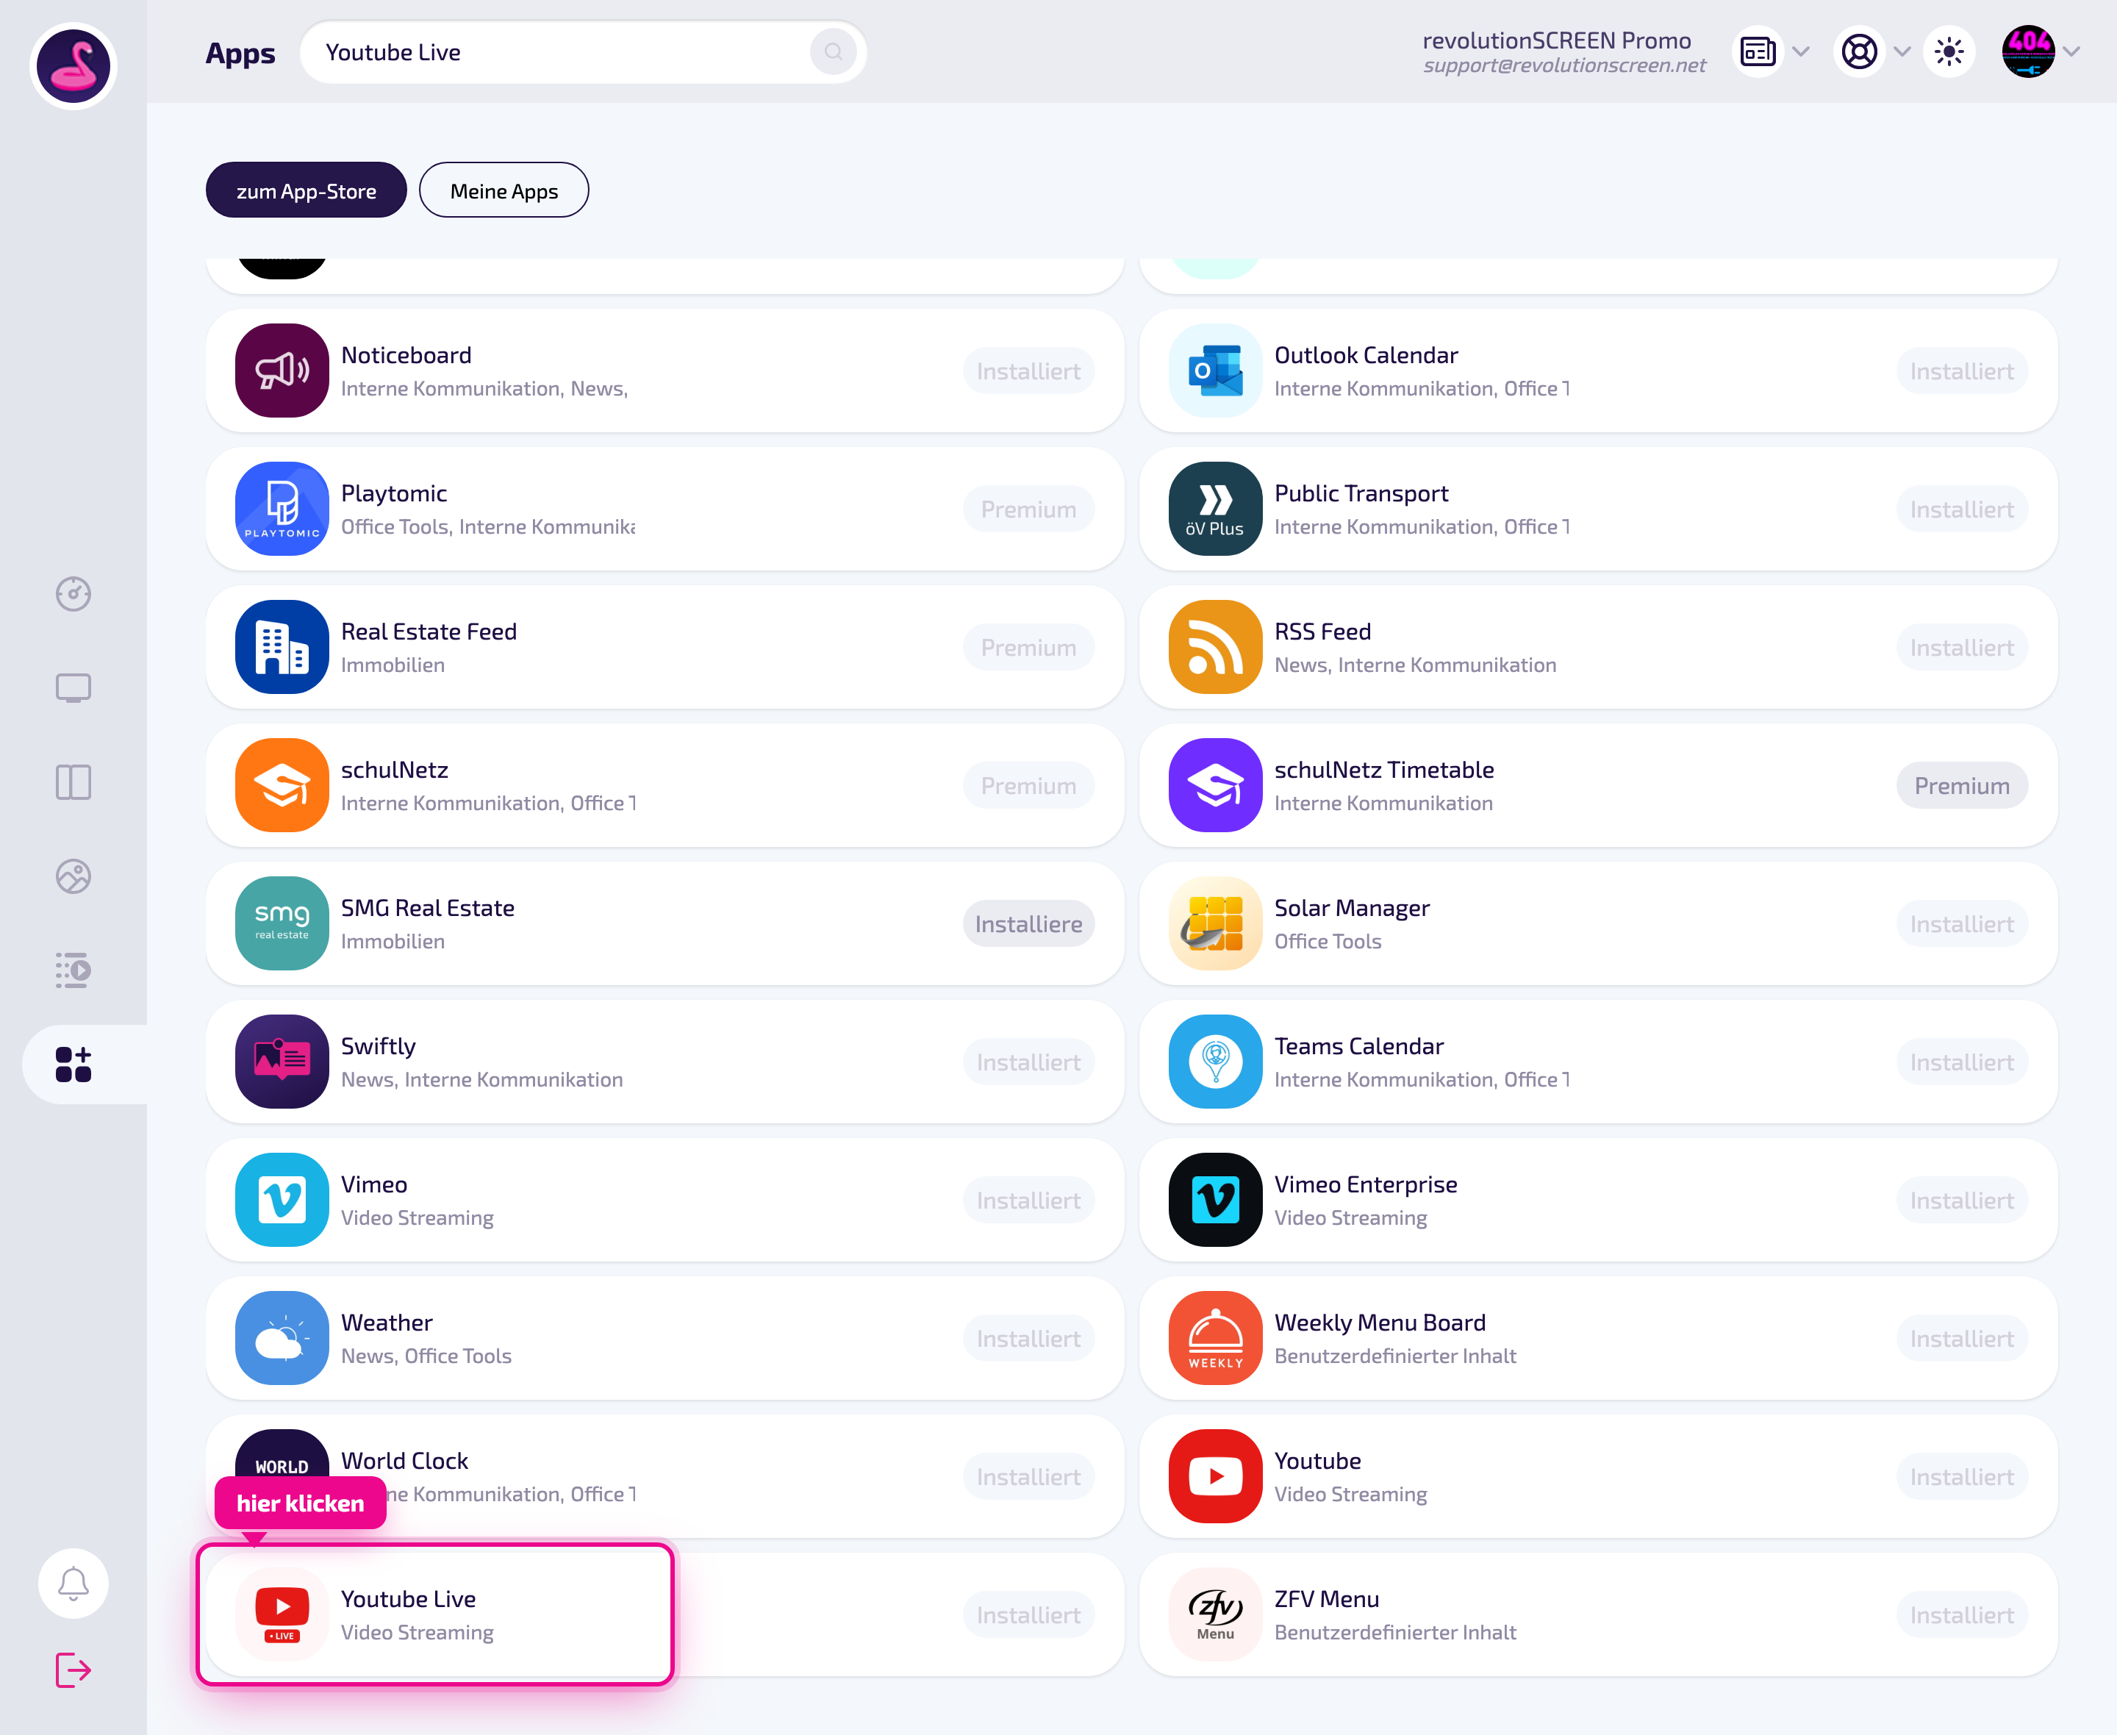Select the zum App-Store tab

(306, 190)
